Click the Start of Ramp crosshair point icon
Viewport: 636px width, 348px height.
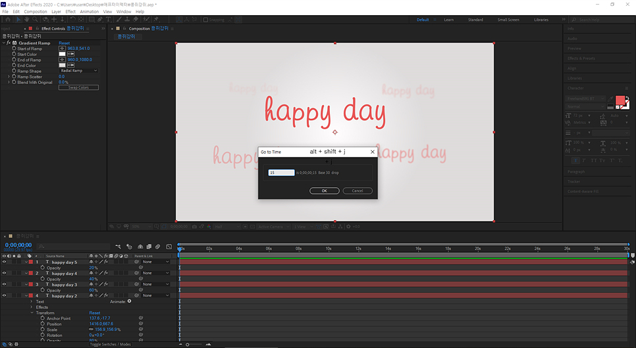click(62, 49)
